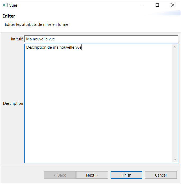This screenshot has width=181, height=184.
Task: Click the scrollbar up arrow in Description
Action: point(175,47)
